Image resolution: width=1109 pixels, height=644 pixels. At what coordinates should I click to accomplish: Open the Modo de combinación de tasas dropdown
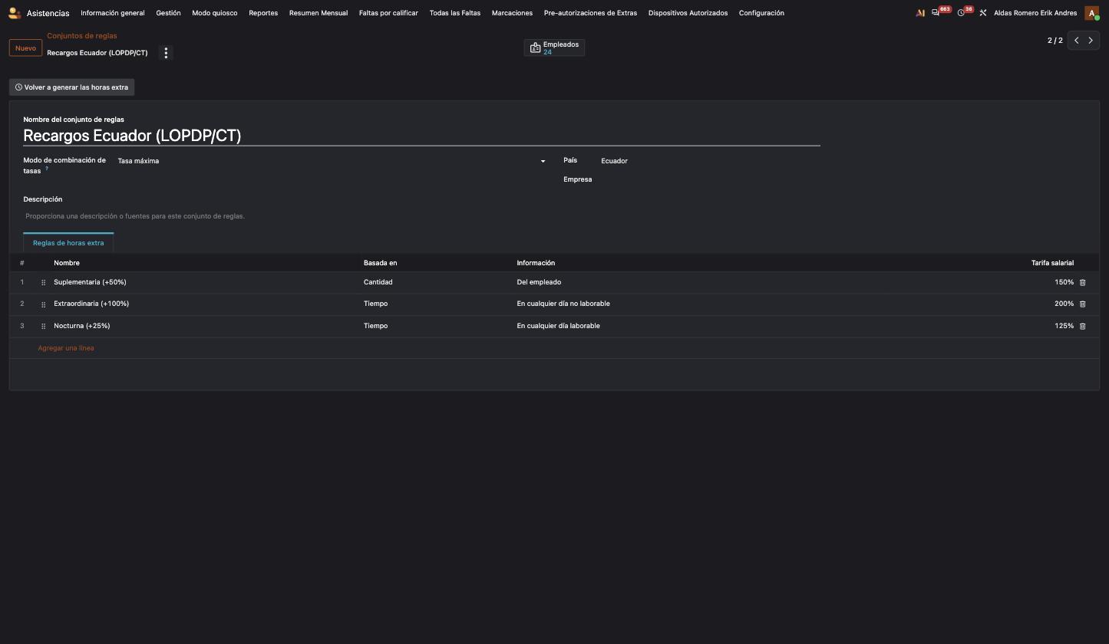coord(332,161)
